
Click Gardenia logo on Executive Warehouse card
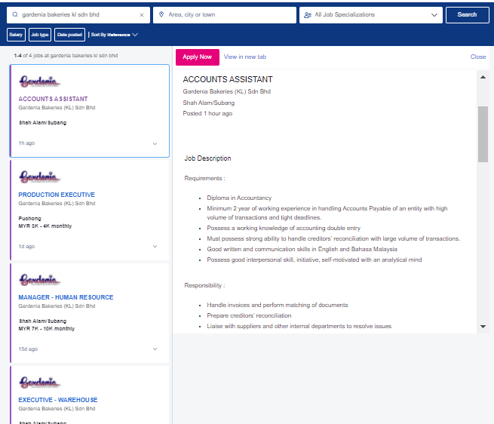(40, 383)
